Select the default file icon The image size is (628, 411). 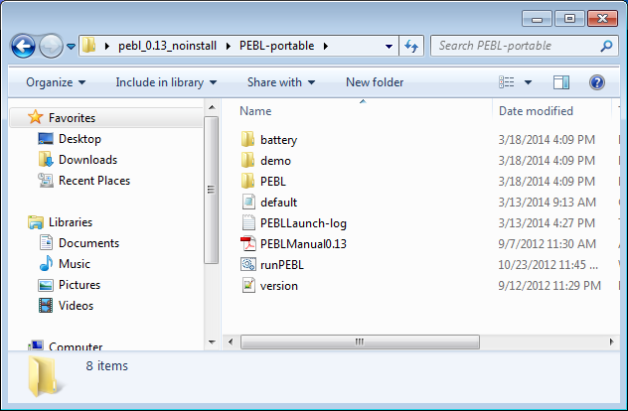(248, 202)
